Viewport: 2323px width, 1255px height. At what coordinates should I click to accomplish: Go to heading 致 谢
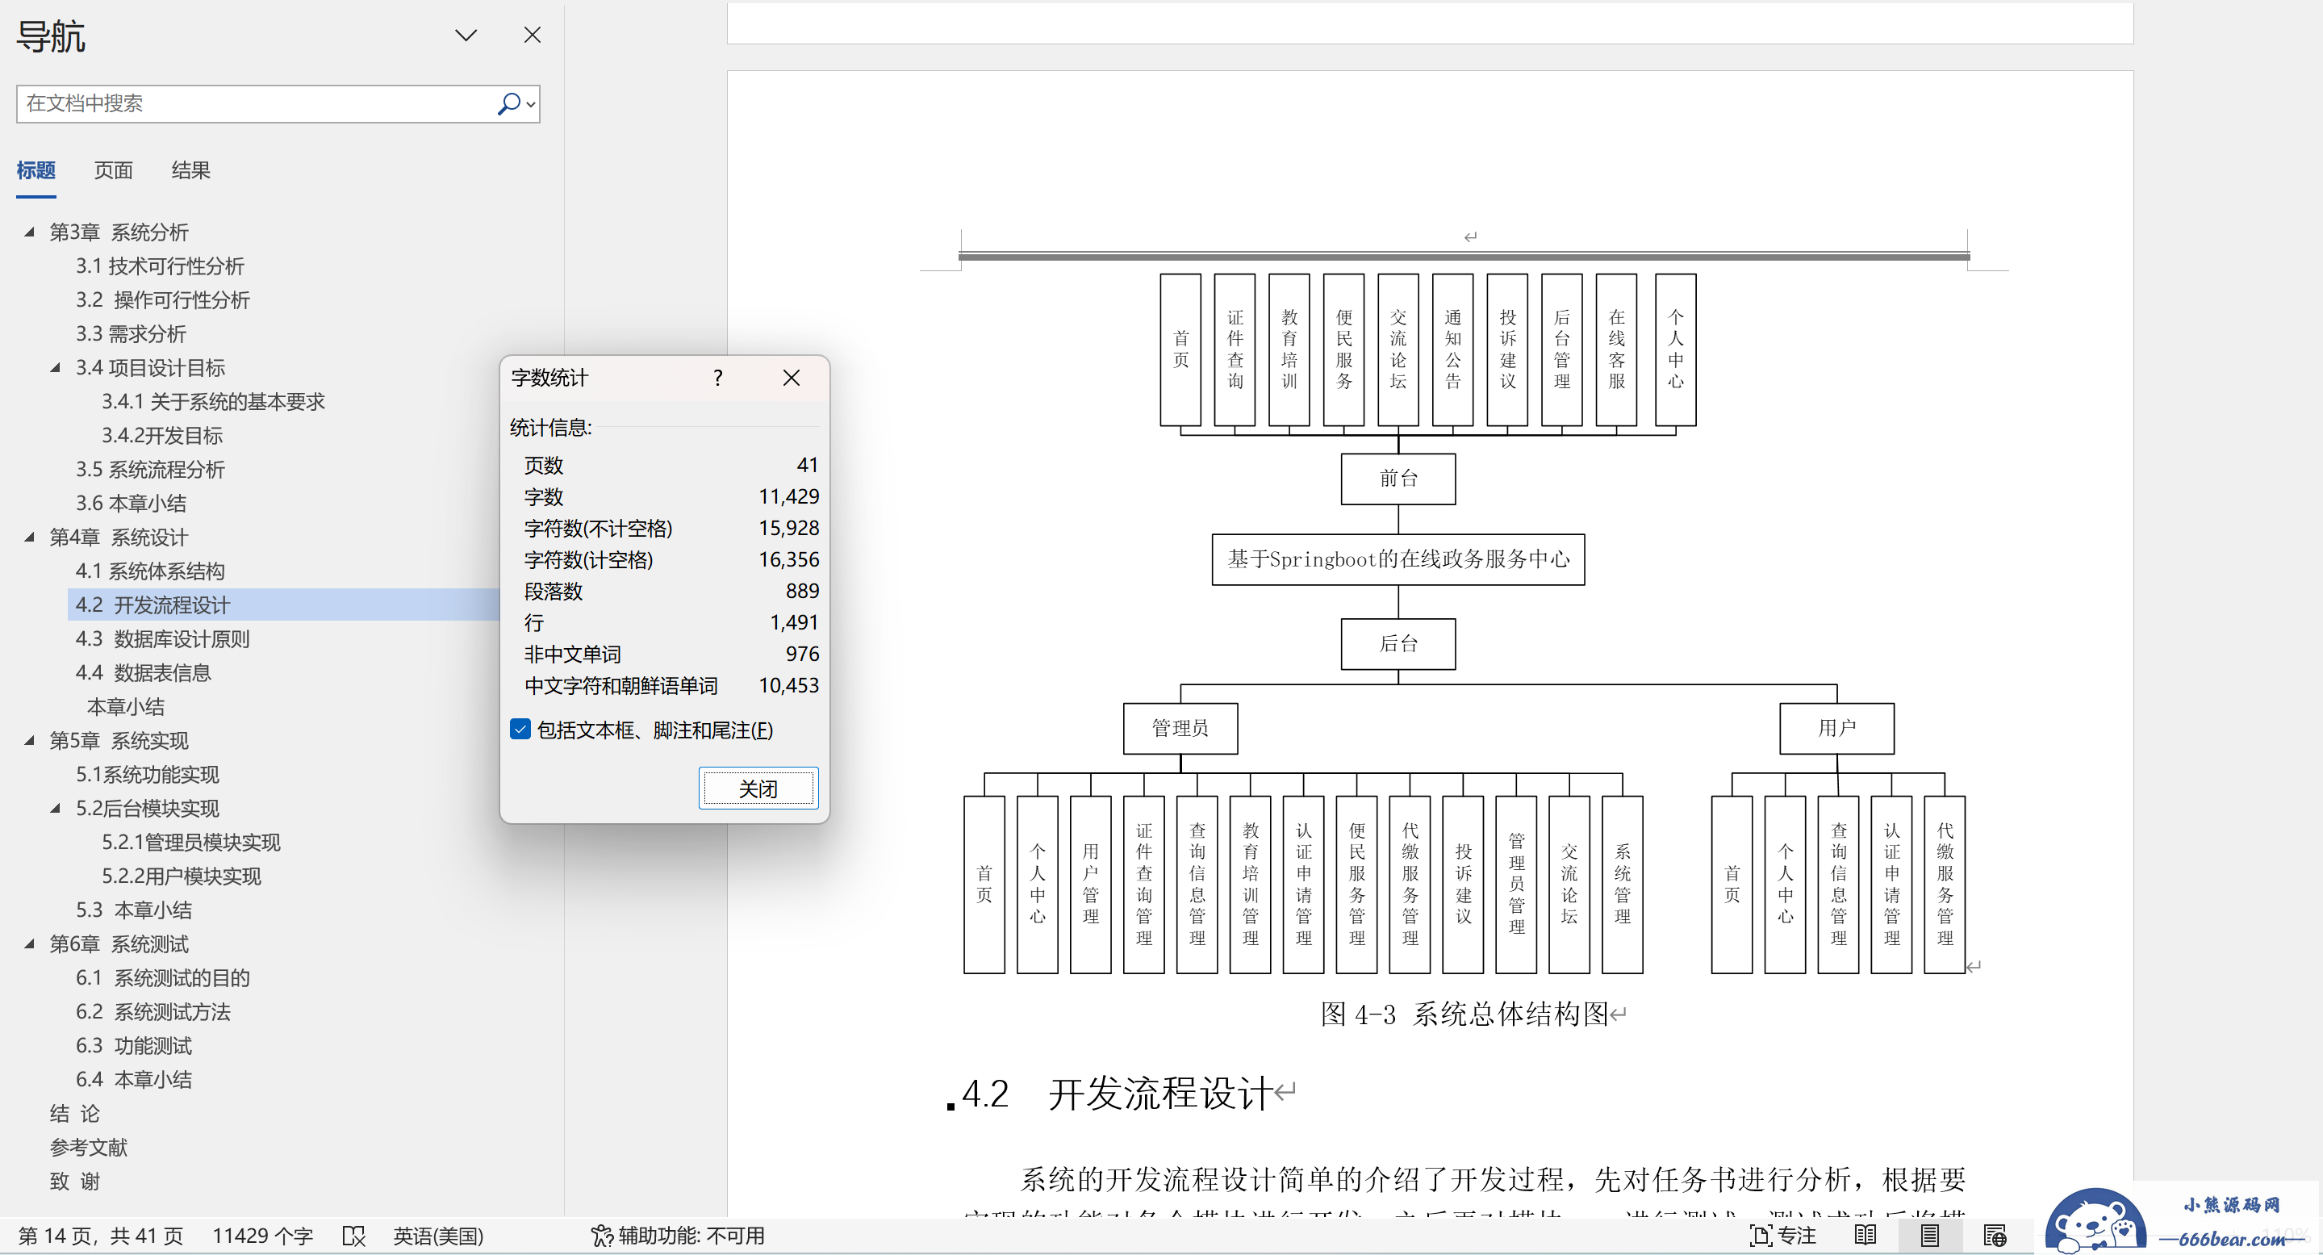pyautogui.click(x=75, y=1181)
